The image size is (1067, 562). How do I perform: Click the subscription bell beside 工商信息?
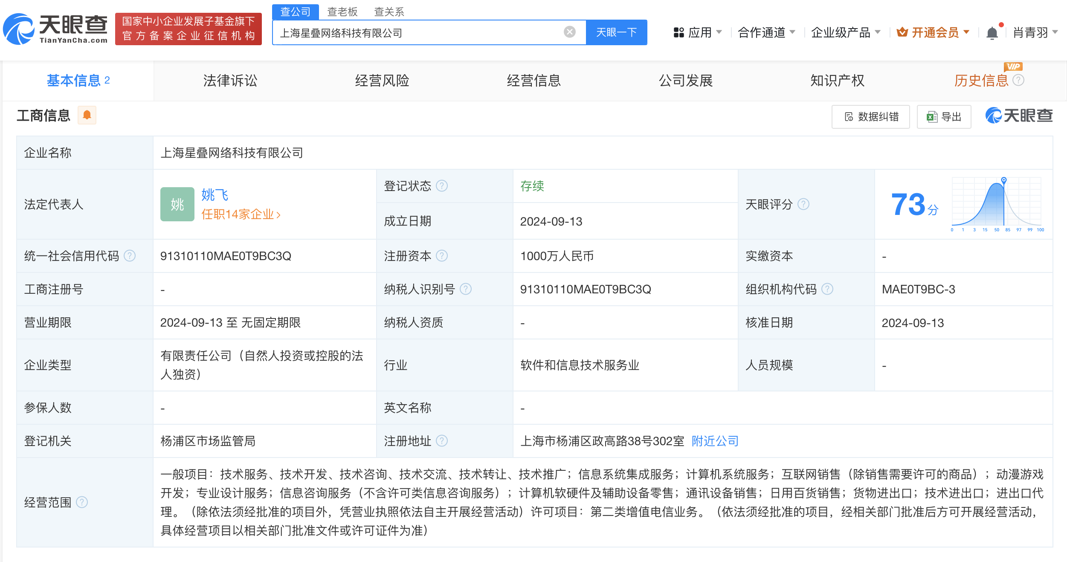[87, 115]
